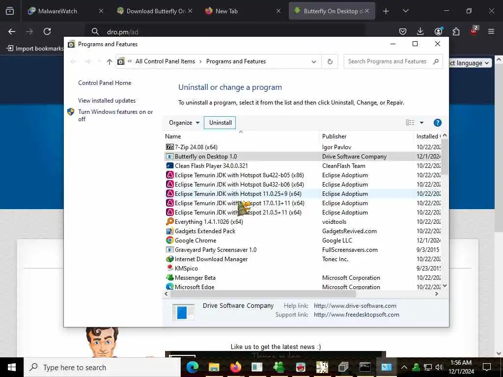Image resolution: width=503 pixels, height=377 pixels.
Task: Close the MalwareWatch tab
Action: click(x=101, y=11)
